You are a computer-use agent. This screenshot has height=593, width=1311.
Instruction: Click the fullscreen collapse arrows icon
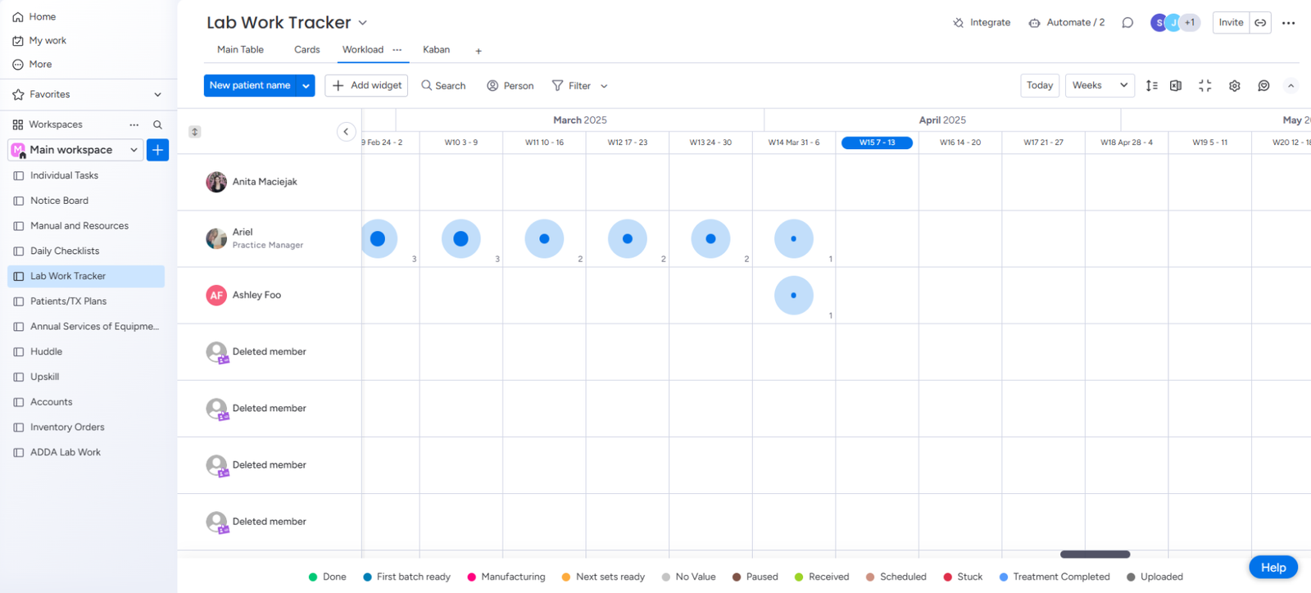1204,86
